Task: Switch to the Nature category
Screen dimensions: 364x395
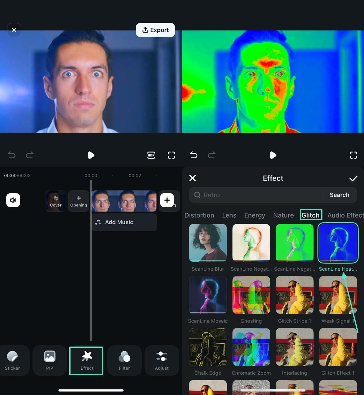Action: (283, 215)
